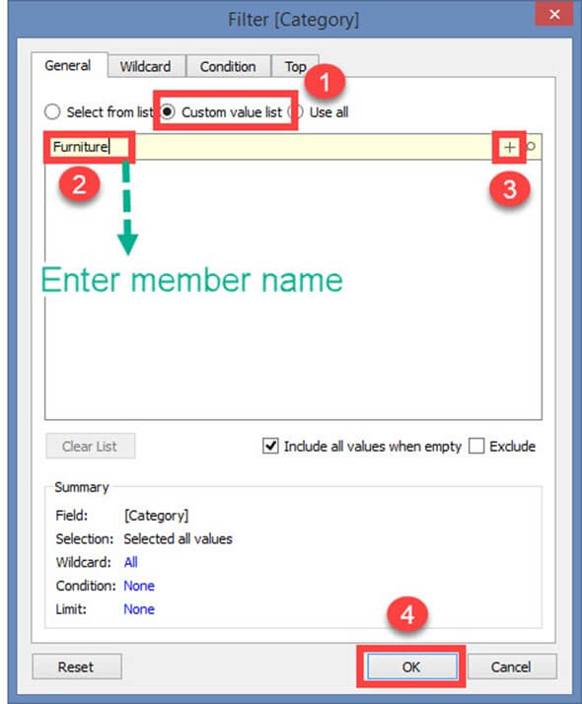Select the 'Select from list' radio button
The width and height of the screenshot is (582, 704).
[52, 111]
